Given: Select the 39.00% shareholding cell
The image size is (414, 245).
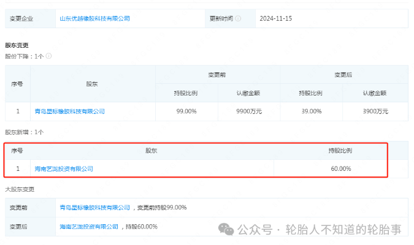Looking at the screenshot, I should coord(311,111).
